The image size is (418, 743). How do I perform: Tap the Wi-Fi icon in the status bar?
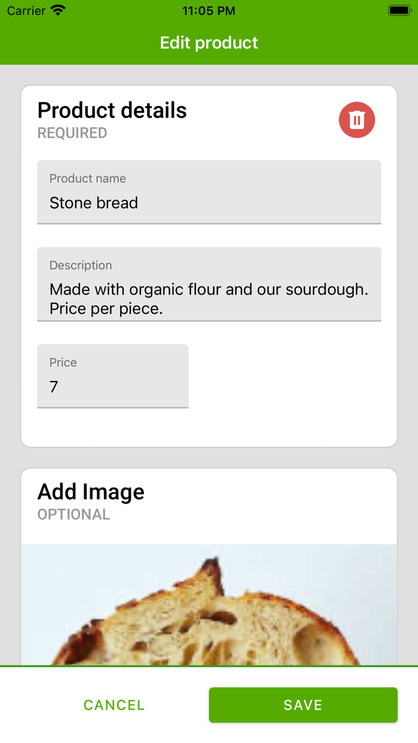click(x=57, y=10)
